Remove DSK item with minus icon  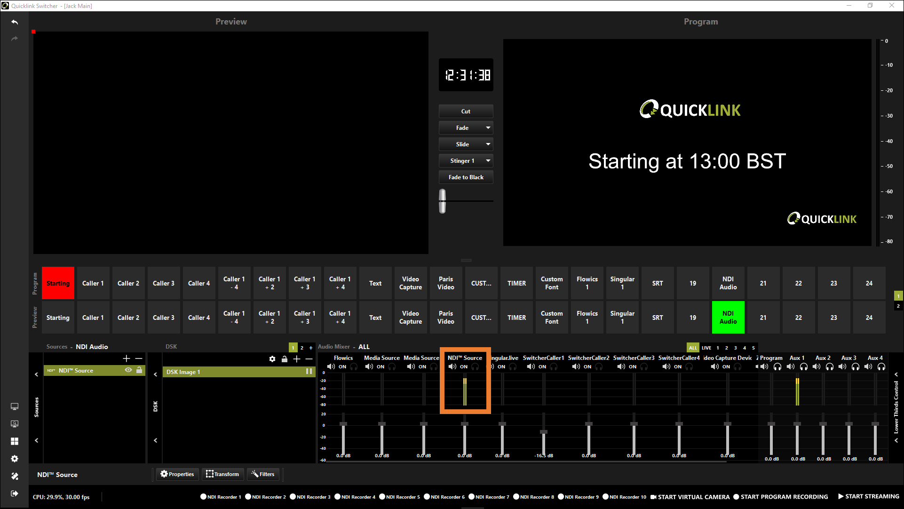click(309, 359)
